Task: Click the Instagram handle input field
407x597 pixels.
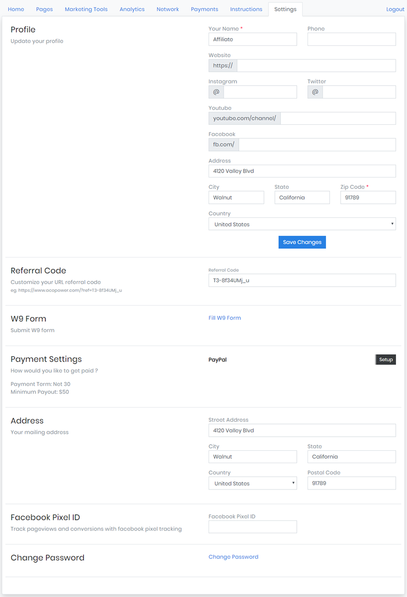Action: 260,91
